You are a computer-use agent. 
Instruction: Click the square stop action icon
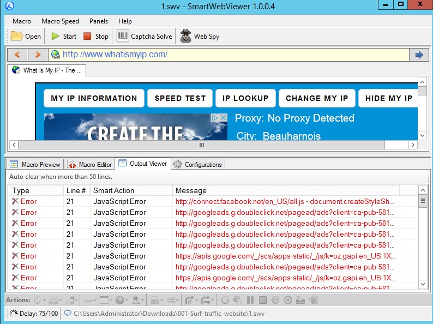263,300
